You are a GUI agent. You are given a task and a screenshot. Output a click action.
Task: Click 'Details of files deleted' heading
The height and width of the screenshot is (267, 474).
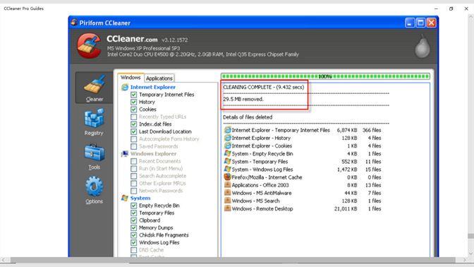pos(248,117)
